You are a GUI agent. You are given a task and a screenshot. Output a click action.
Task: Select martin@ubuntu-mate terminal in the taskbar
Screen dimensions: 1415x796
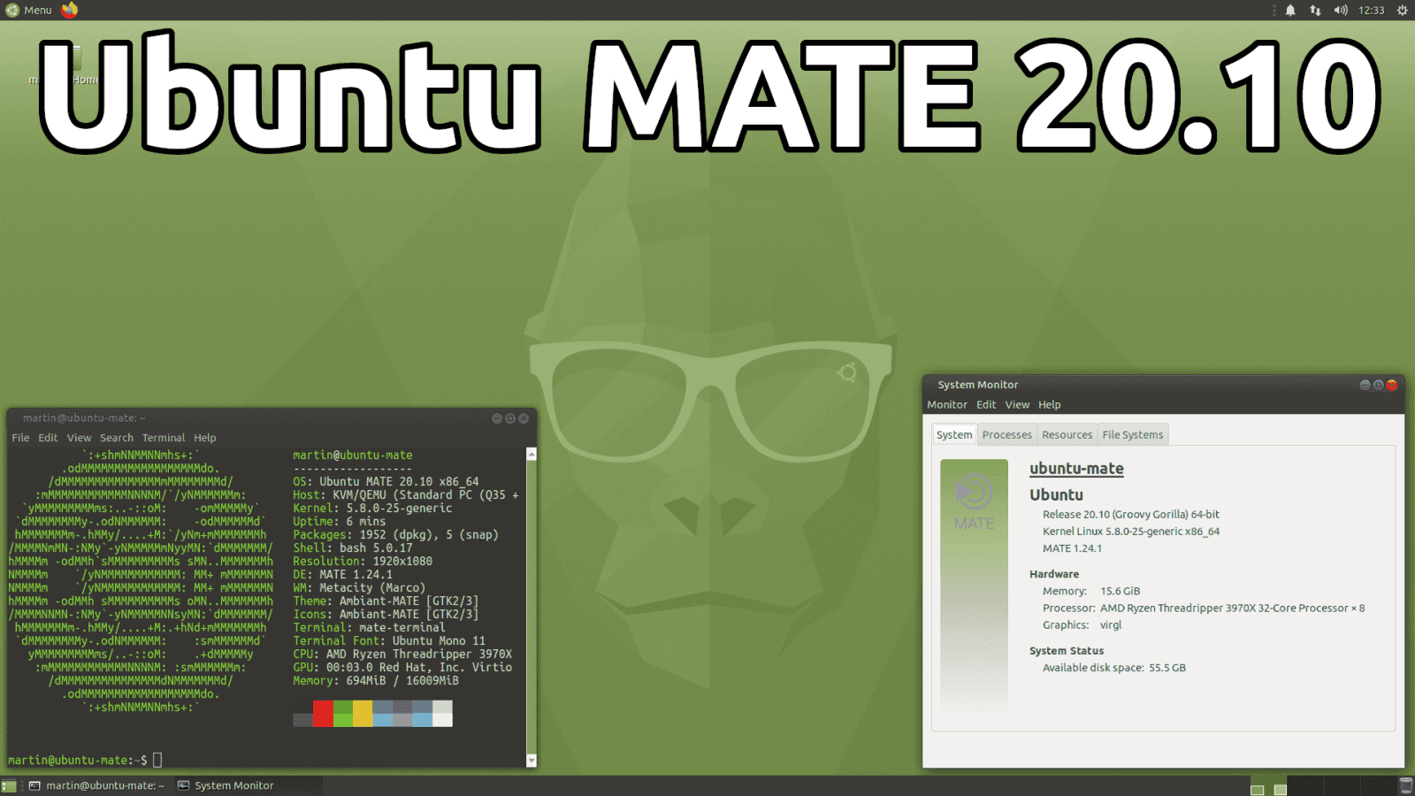coord(97,785)
